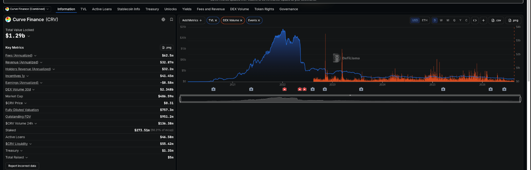Expand Fees (Annualized) details

(35, 56)
